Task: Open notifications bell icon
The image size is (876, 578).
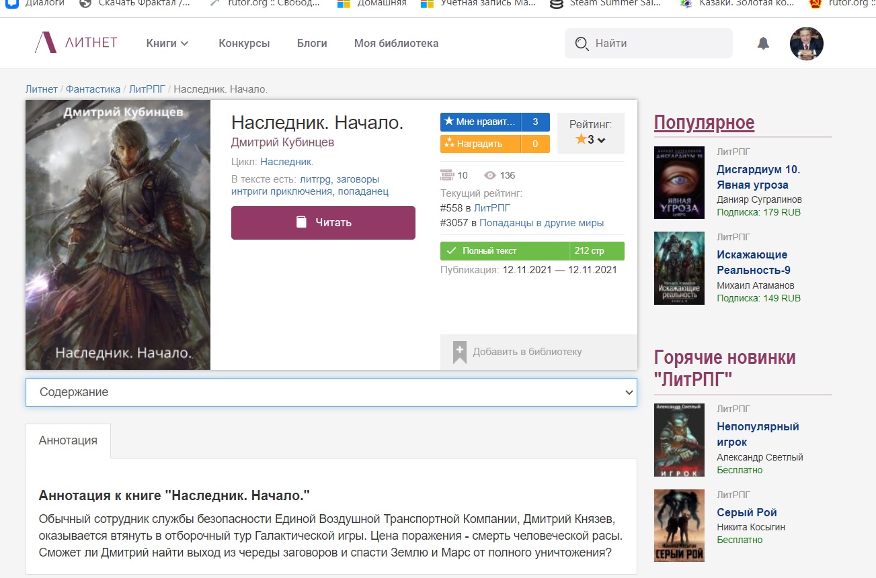Action: tap(763, 44)
